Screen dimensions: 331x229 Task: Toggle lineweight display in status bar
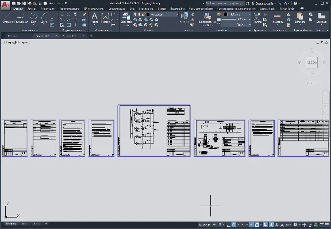(265, 225)
